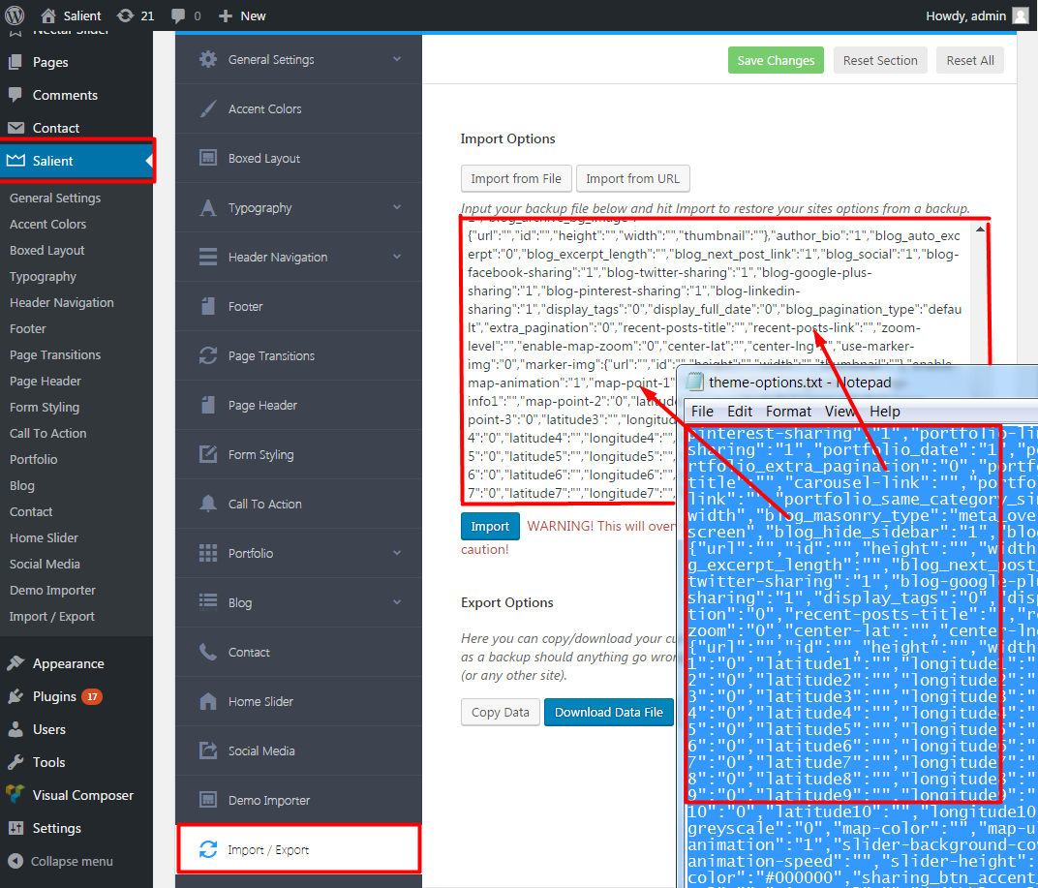This screenshot has width=1038, height=888.
Task: Click the Portfolio grid icon
Action: click(208, 553)
